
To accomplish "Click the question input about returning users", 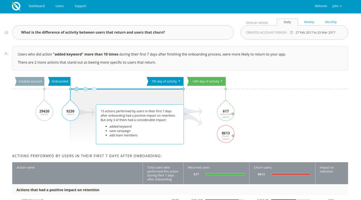I will coord(123,32).
